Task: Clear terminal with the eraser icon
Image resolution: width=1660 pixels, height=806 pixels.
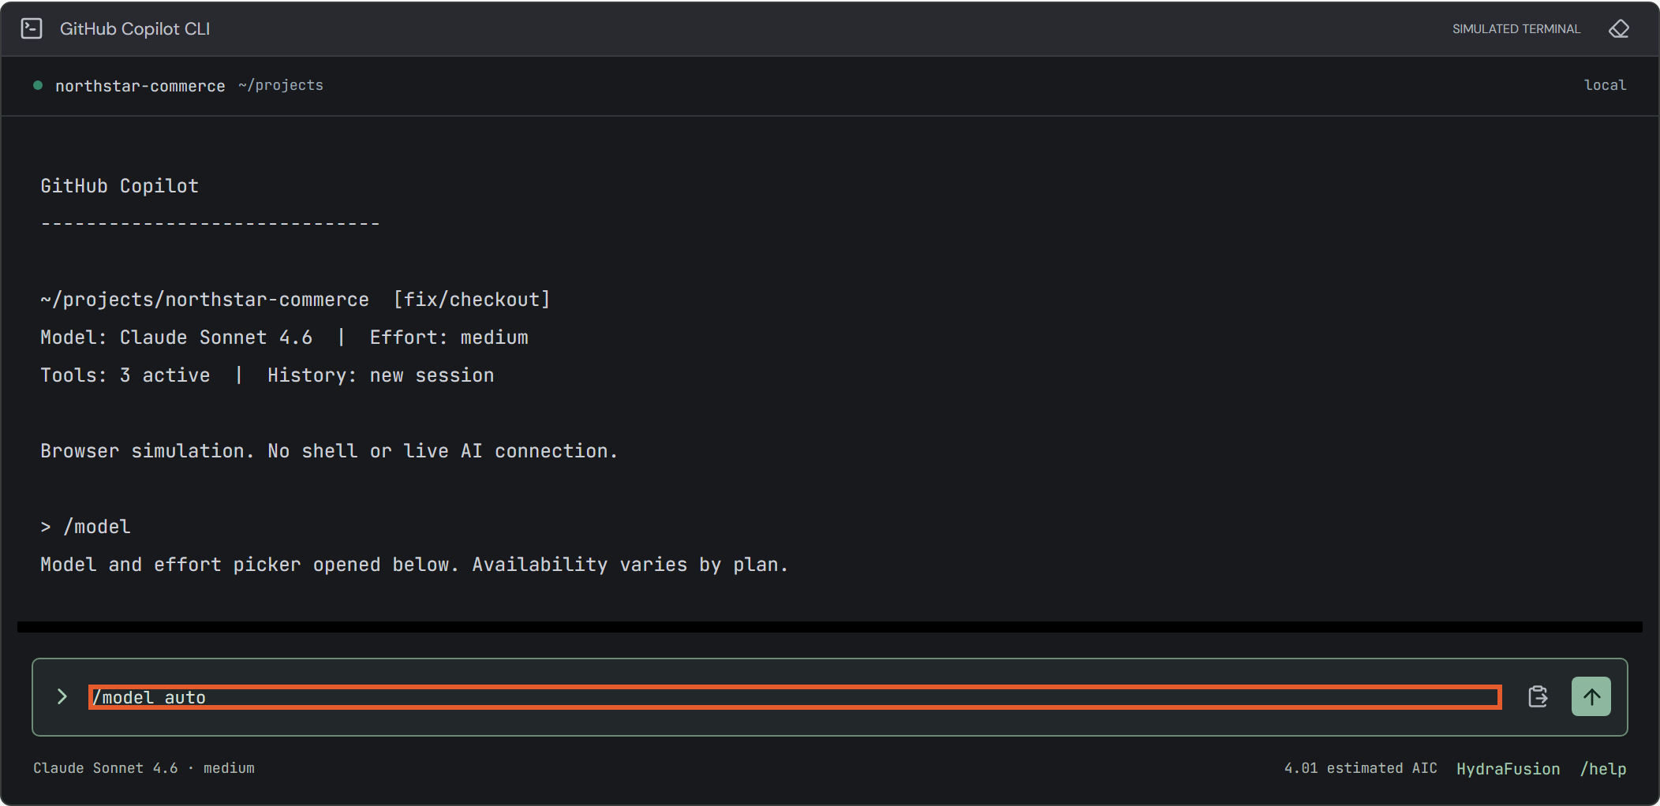Action: tap(1619, 29)
